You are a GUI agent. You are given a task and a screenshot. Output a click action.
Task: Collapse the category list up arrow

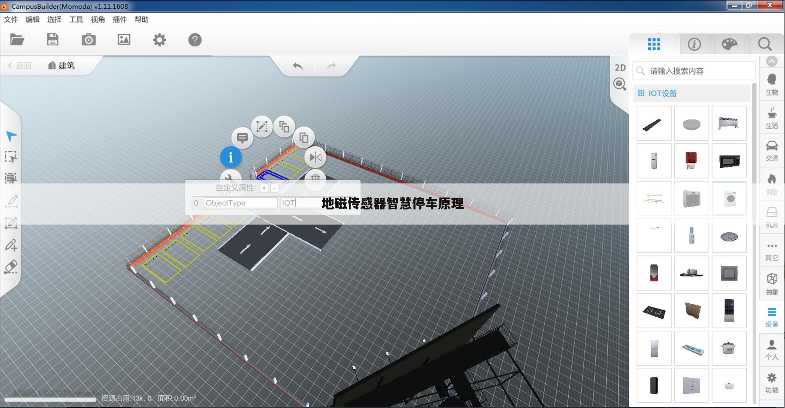pyautogui.click(x=772, y=61)
